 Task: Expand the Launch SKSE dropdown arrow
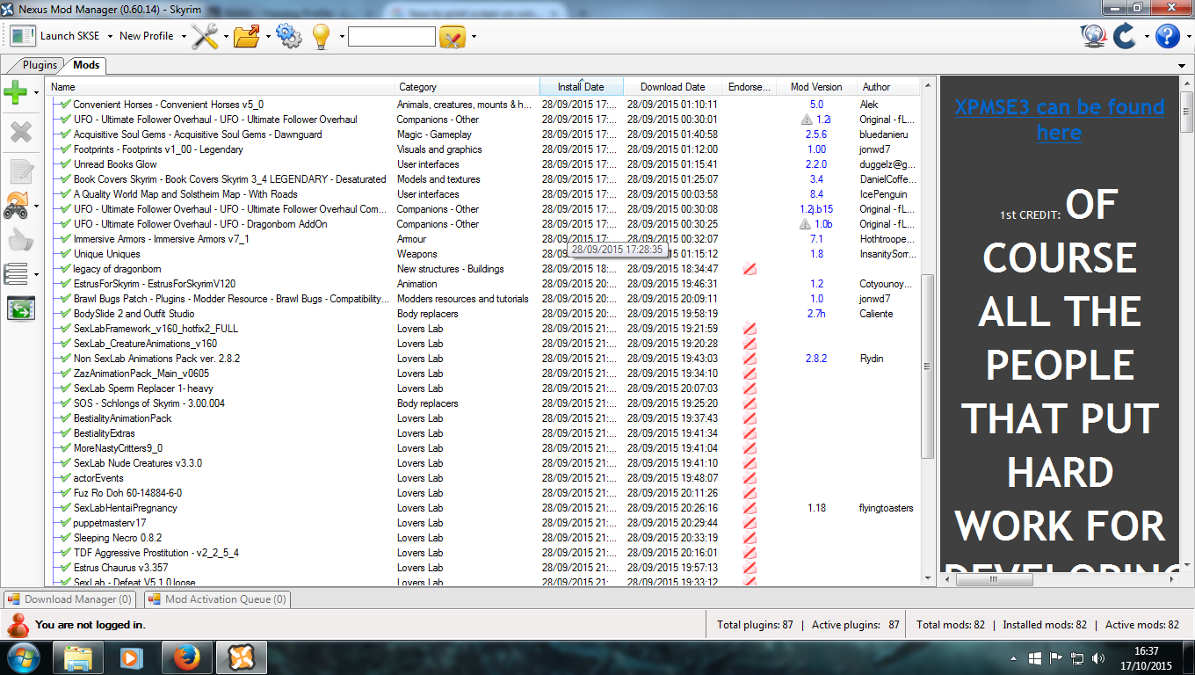coord(110,37)
